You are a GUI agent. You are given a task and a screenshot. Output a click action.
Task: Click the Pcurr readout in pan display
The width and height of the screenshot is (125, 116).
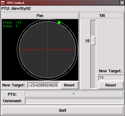(12, 22)
